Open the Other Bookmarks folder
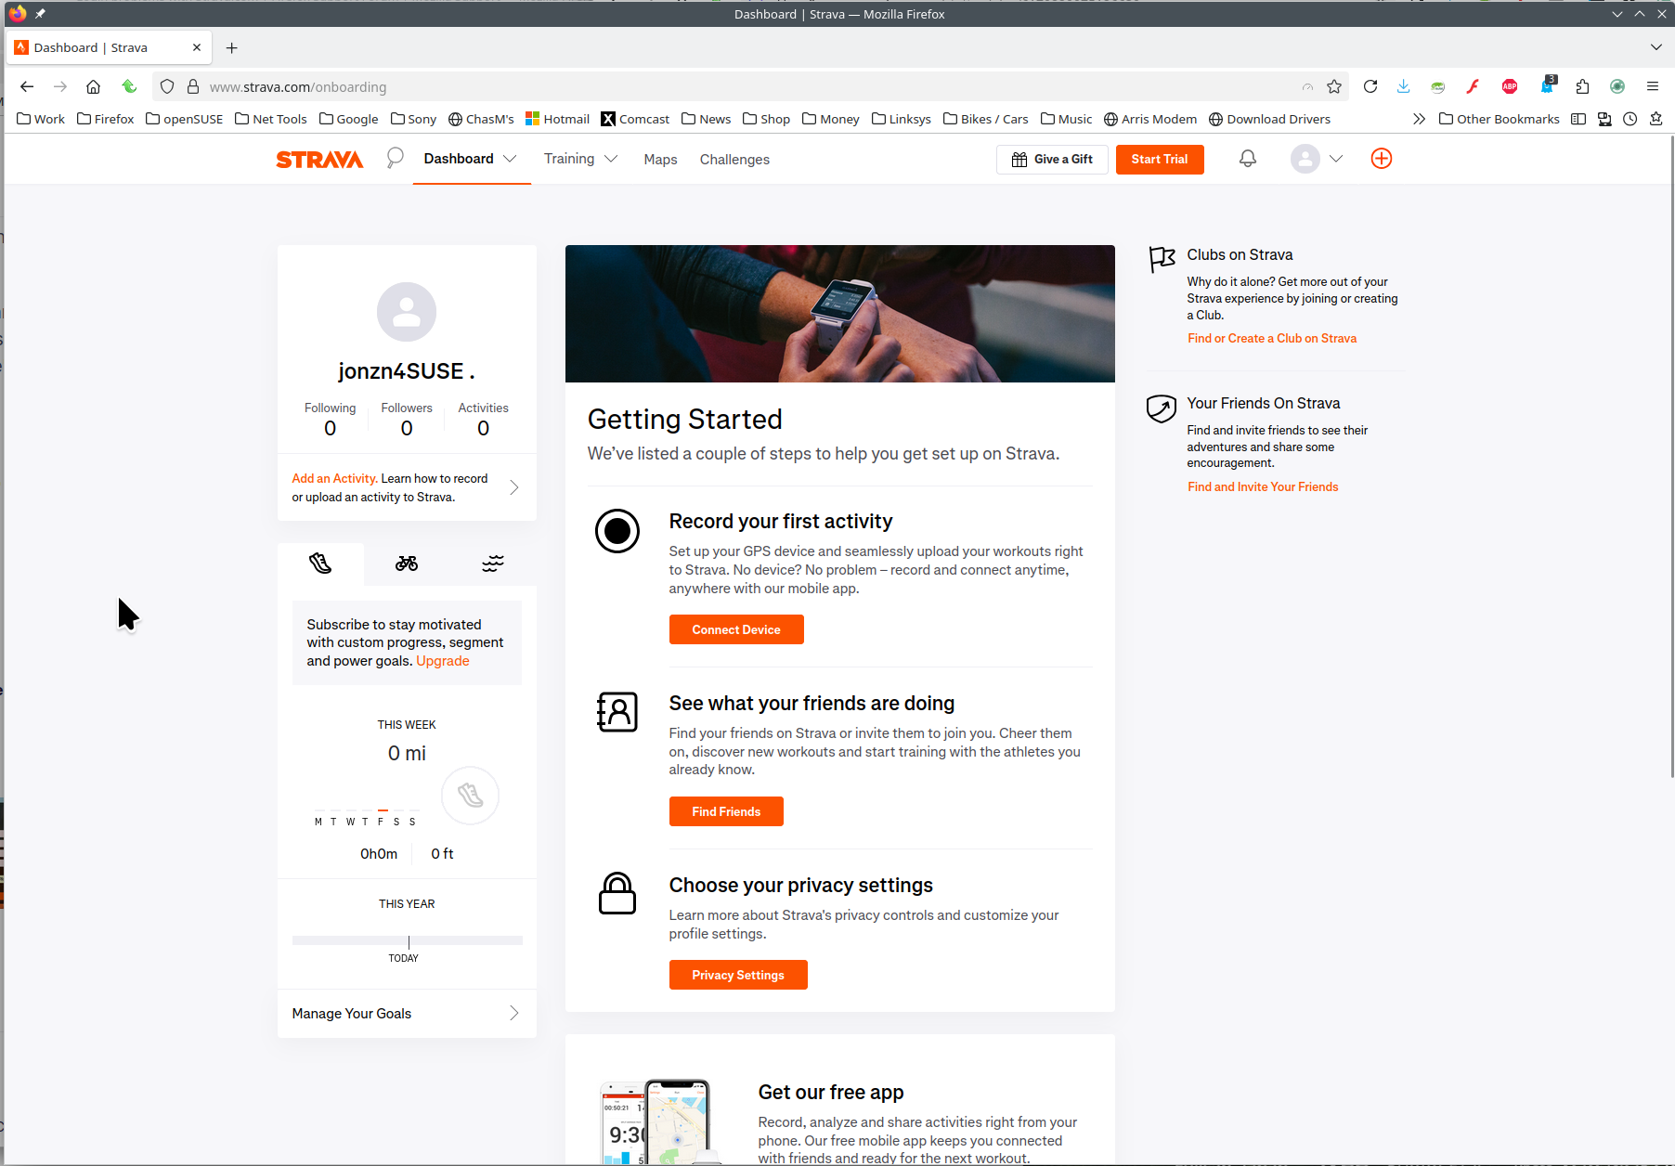 pos(1499,119)
